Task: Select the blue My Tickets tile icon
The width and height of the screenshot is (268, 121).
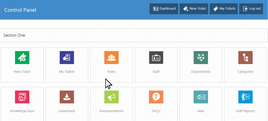Action: coord(67,57)
